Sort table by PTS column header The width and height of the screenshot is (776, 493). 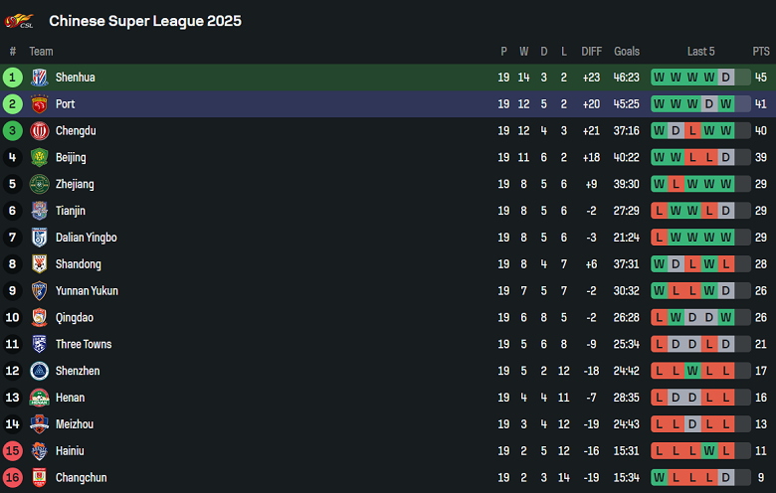[761, 52]
